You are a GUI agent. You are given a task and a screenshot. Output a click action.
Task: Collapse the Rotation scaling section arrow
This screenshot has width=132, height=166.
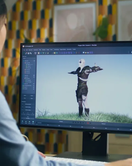click(x=22, y=110)
